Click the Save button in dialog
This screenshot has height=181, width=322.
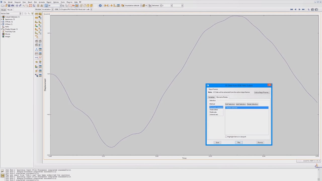tap(217, 143)
